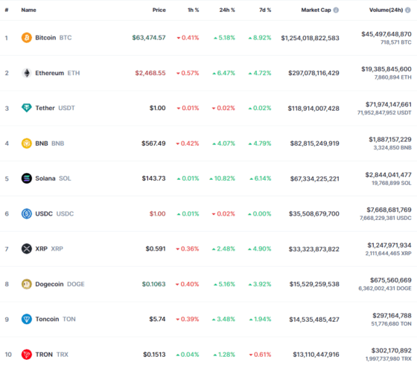The image size is (417, 368).
Task: Click the Dogecoin logo icon
Action: tap(27, 284)
